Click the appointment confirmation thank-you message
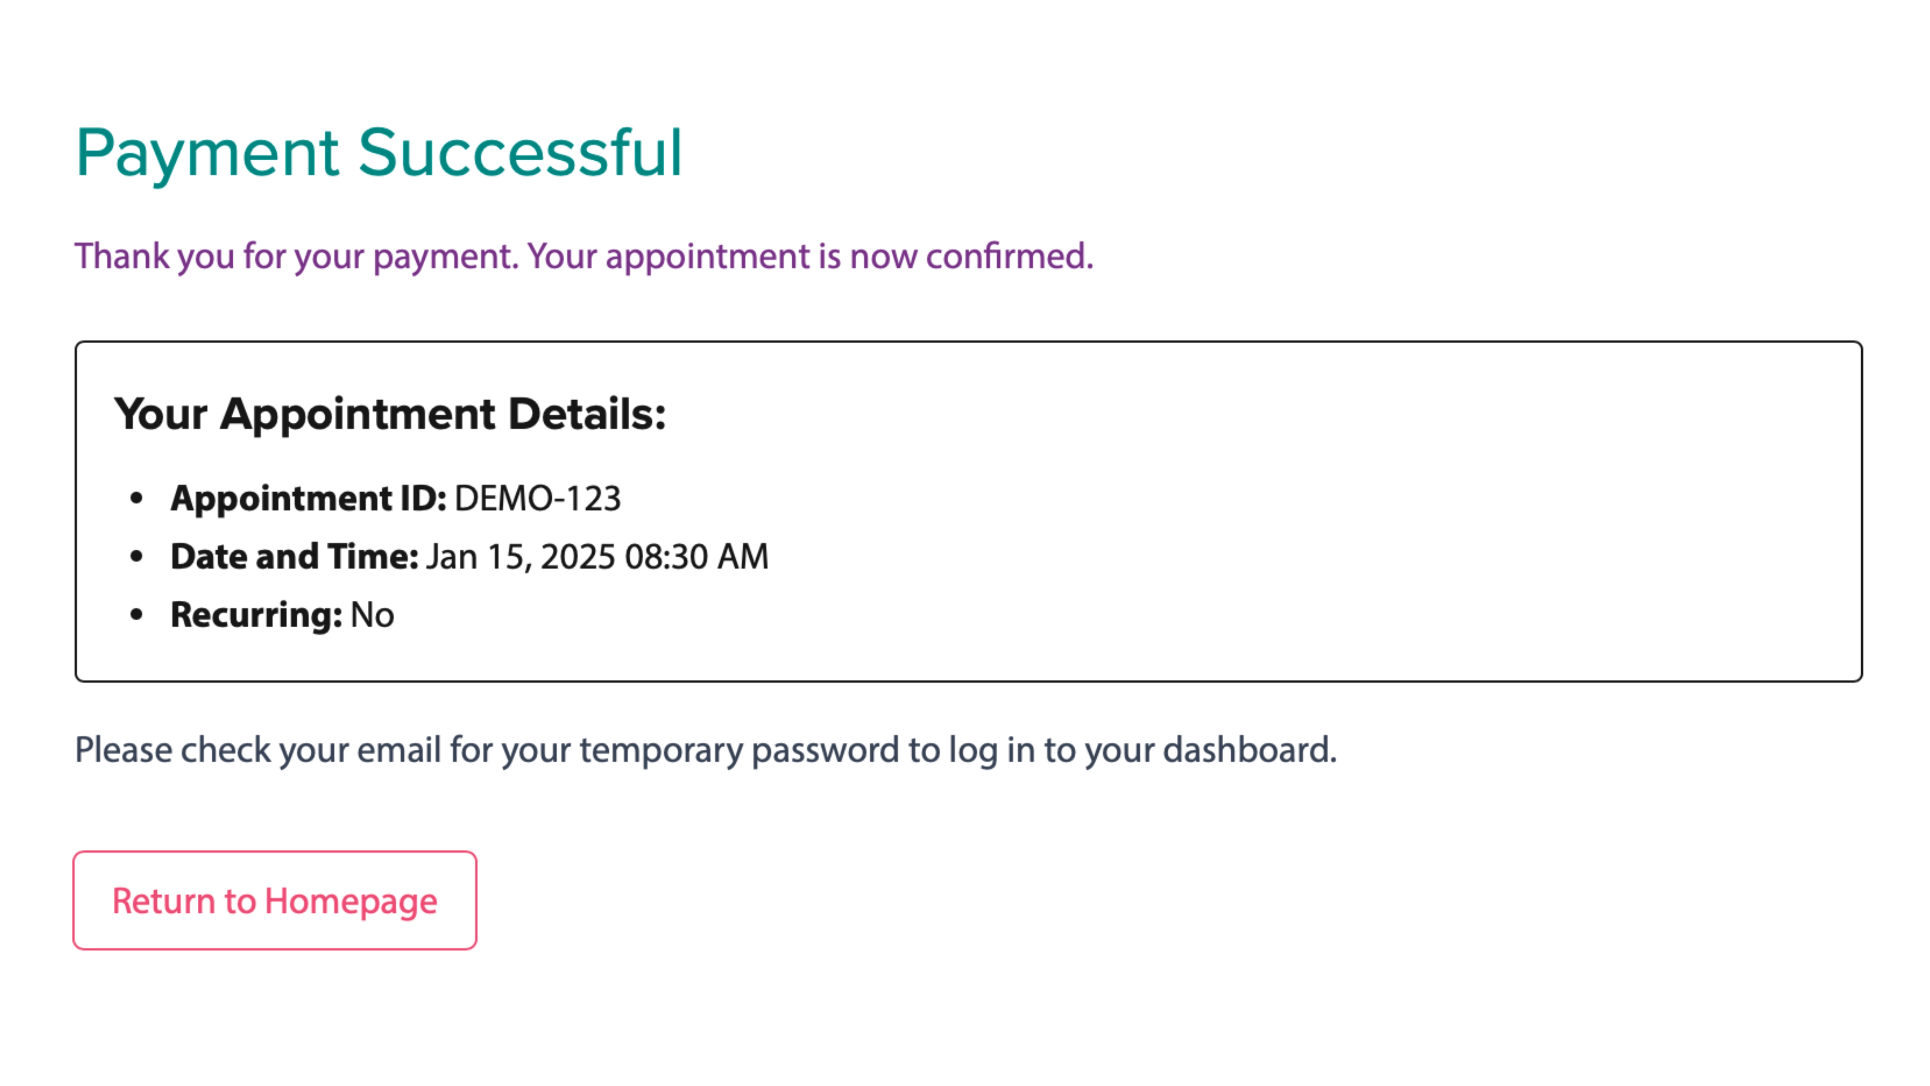 click(x=584, y=257)
